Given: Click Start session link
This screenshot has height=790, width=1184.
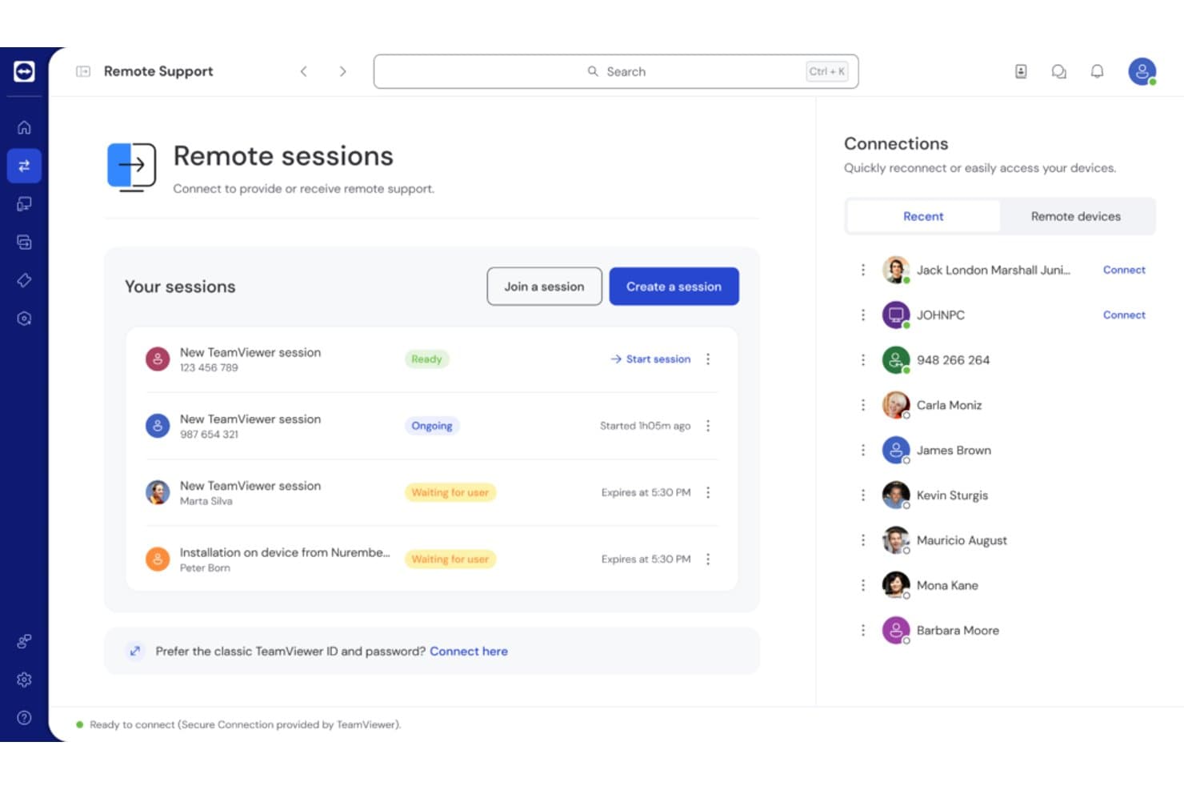Looking at the screenshot, I should (650, 359).
